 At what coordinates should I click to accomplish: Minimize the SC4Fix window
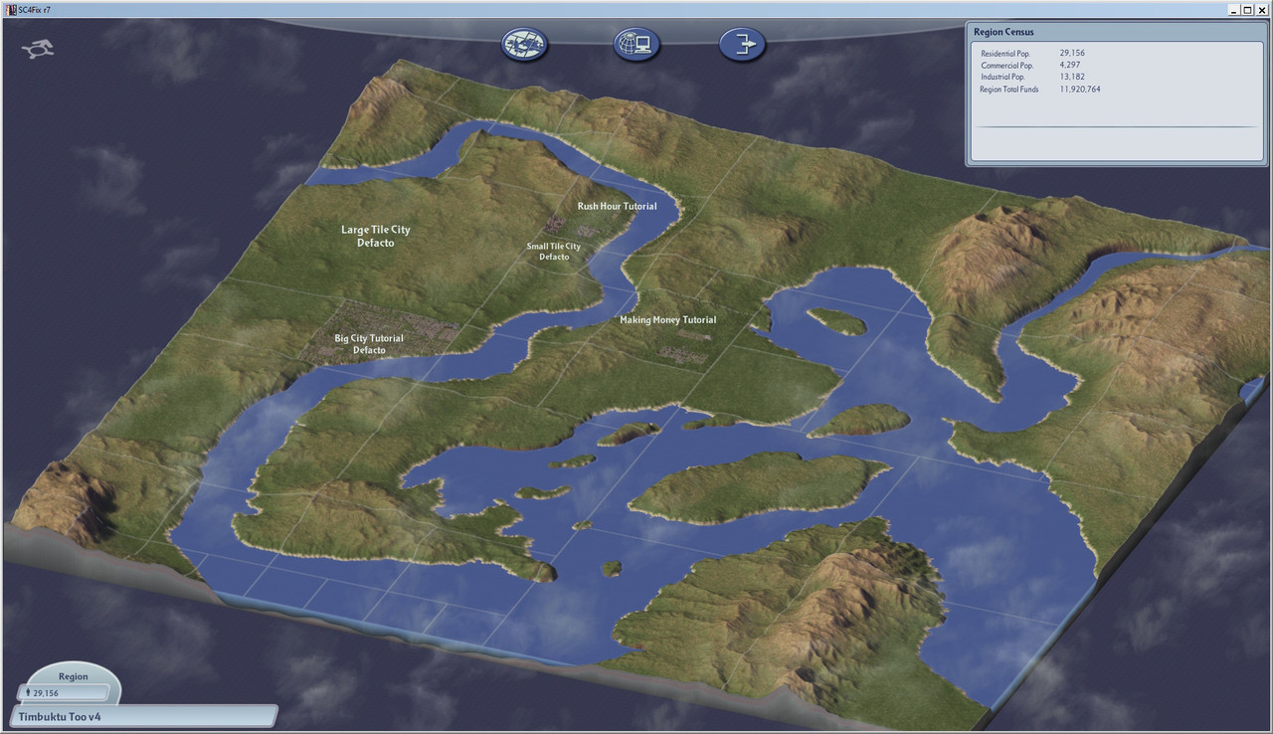[1232, 9]
